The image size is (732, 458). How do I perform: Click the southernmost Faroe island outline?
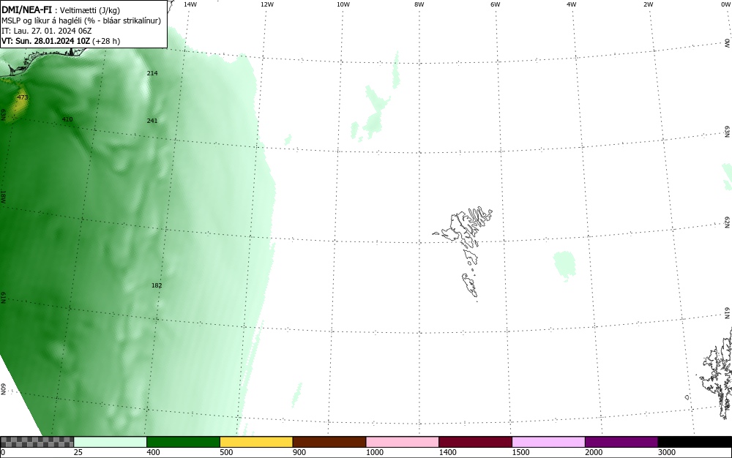pyautogui.click(x=470, y=285)
